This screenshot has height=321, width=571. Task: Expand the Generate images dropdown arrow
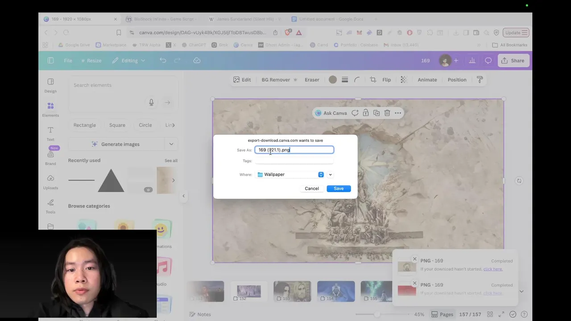[x=171, y=144]
